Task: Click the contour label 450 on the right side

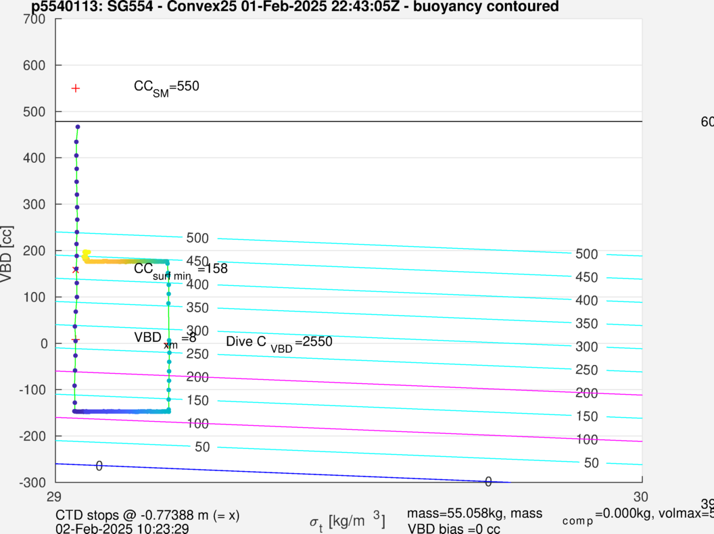Action: 586,277
